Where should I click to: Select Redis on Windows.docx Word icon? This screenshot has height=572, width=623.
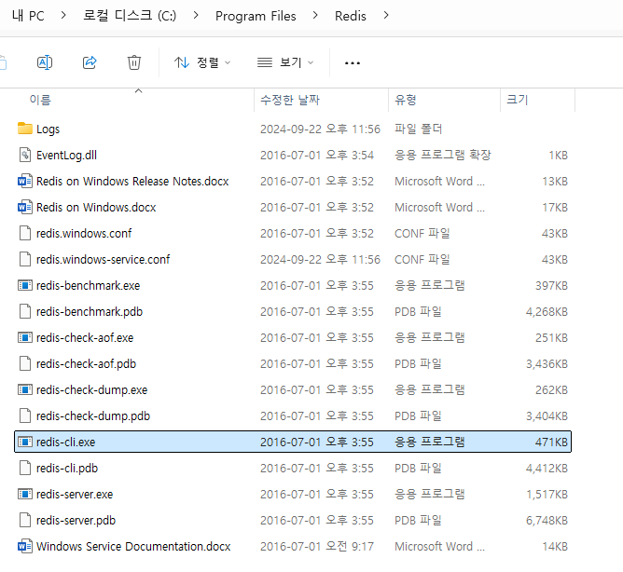25,207
